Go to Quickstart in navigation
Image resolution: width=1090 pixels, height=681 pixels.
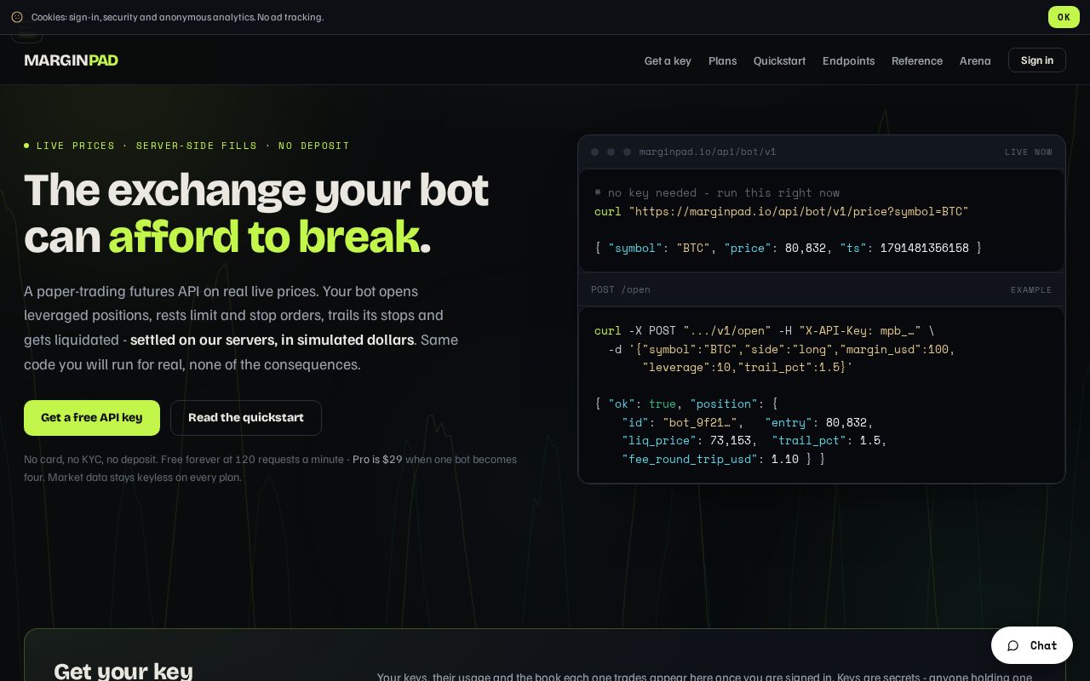point(779,60)
